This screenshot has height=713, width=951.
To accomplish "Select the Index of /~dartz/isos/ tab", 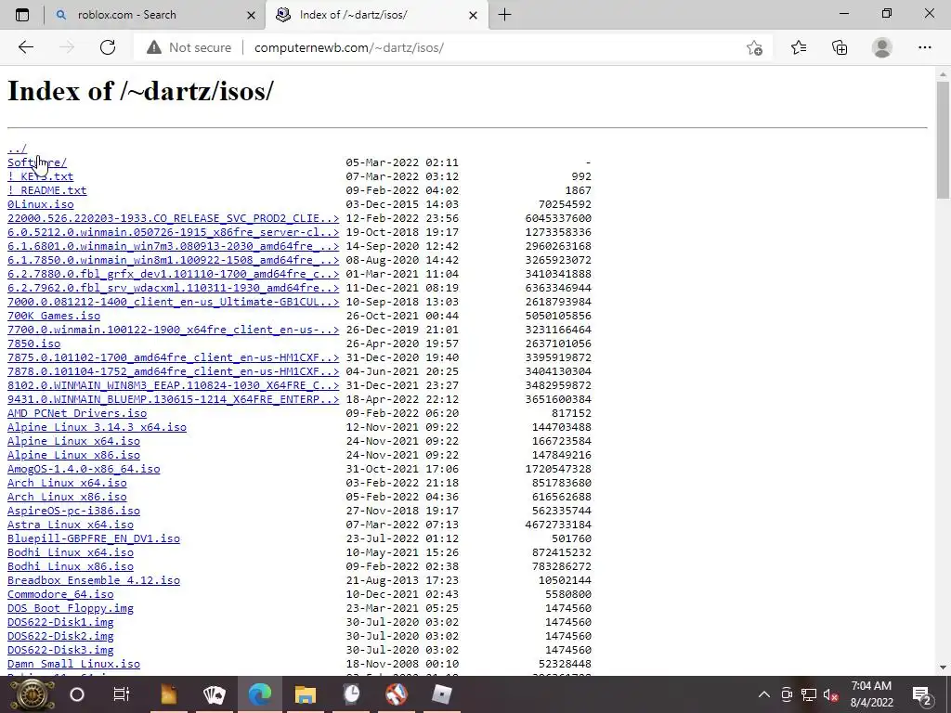I will (376, 15).
